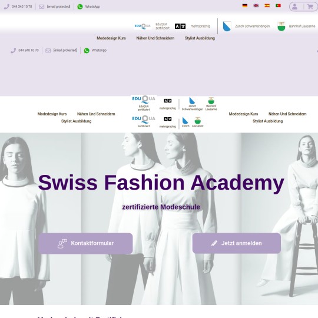Click the Swiss Fashion Academy heading
Screen dimensions: 318x318
[161, 183]
